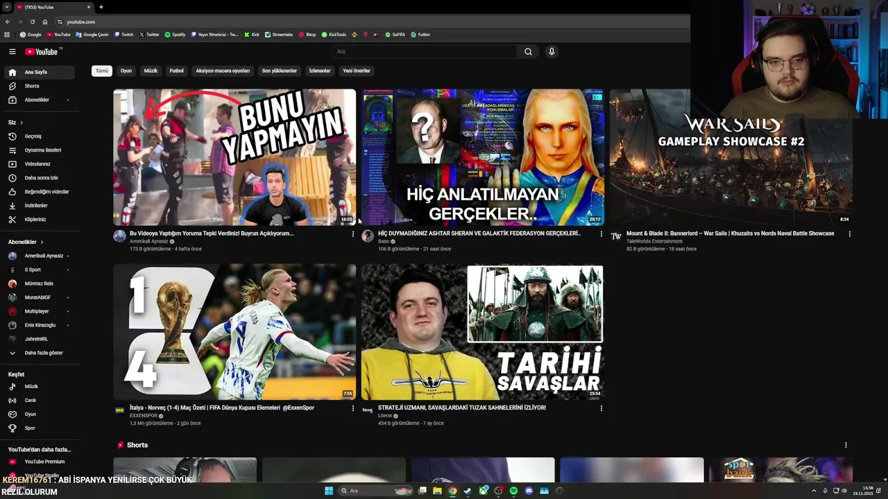Expand the Abonelikler section chevron
The height and width of the screenshot is (499, 888).
pyautogui.click(x=42, y=242)
